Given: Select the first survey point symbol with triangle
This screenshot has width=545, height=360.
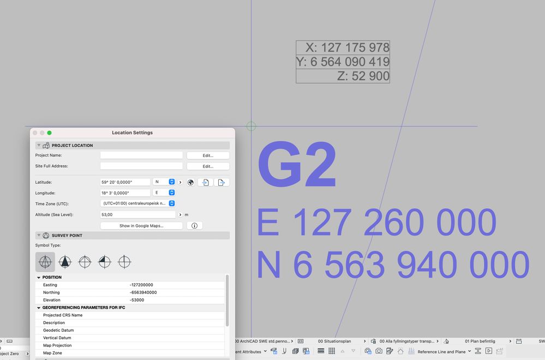Looking at the screenshot, I should tap(45, 262).
